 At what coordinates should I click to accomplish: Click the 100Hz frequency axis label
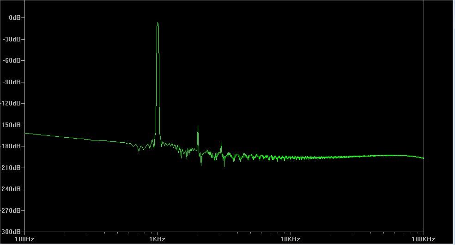coord(24,239)
